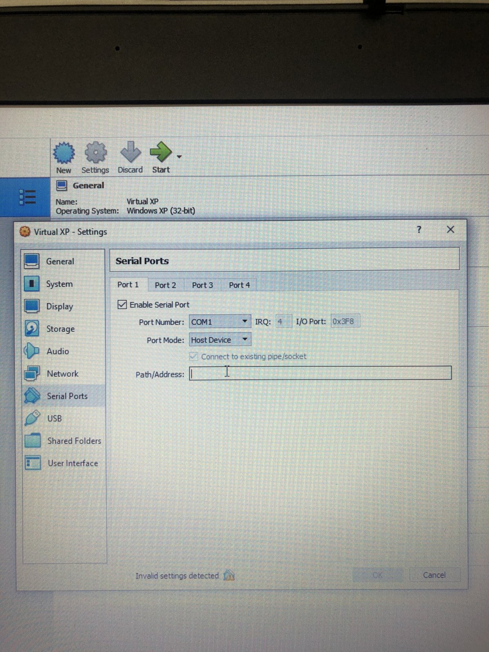Select the User Interface icon

33,463
